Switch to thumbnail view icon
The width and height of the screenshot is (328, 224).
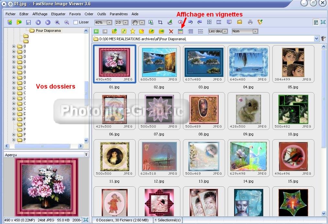pyautogui.click(x=181, y=31)
